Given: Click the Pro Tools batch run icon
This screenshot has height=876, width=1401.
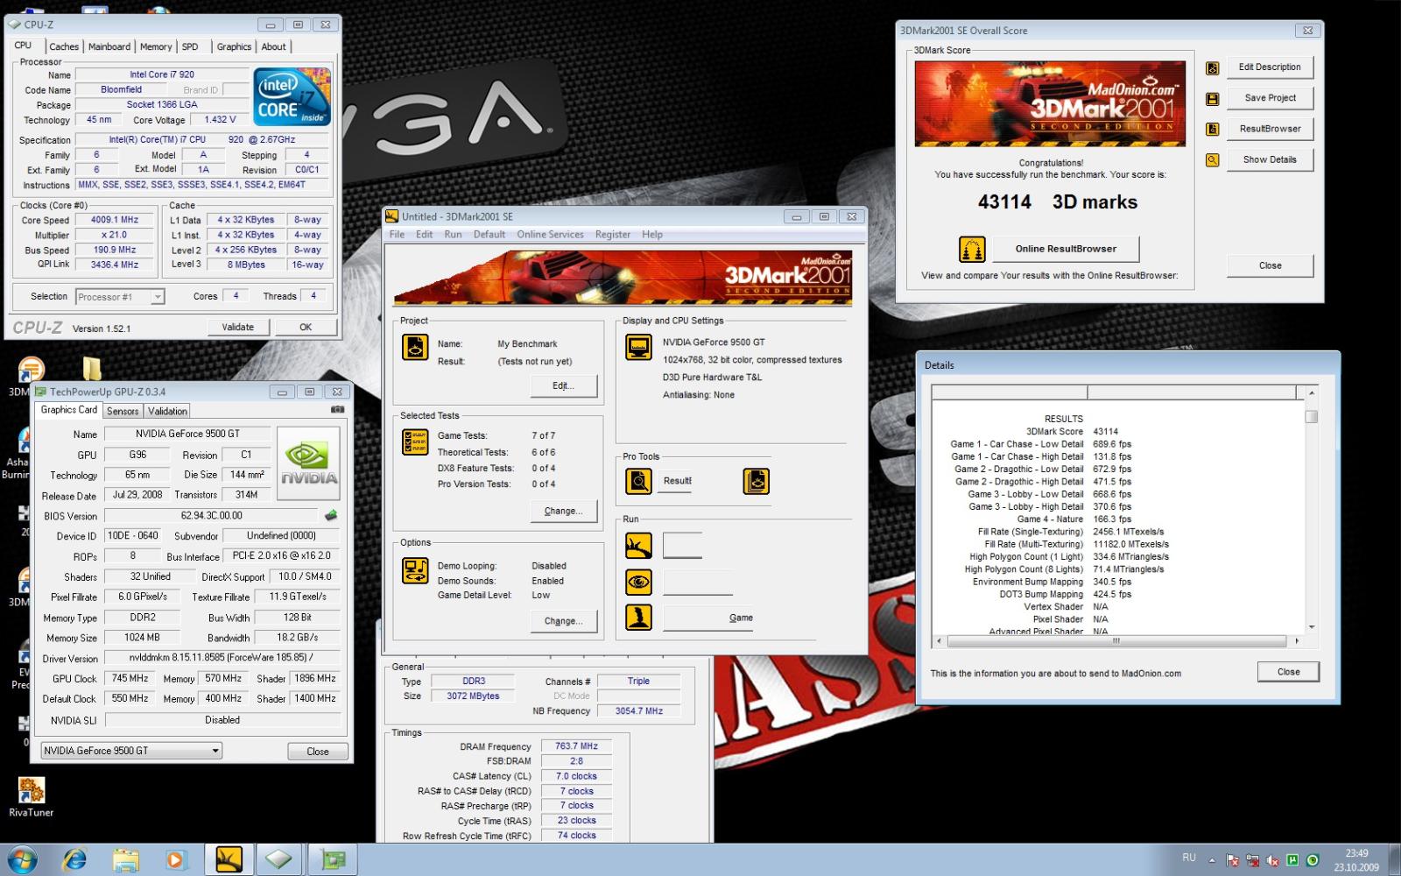Looking at the screenshot, I should pyautogui.click(x=757, y=481).
